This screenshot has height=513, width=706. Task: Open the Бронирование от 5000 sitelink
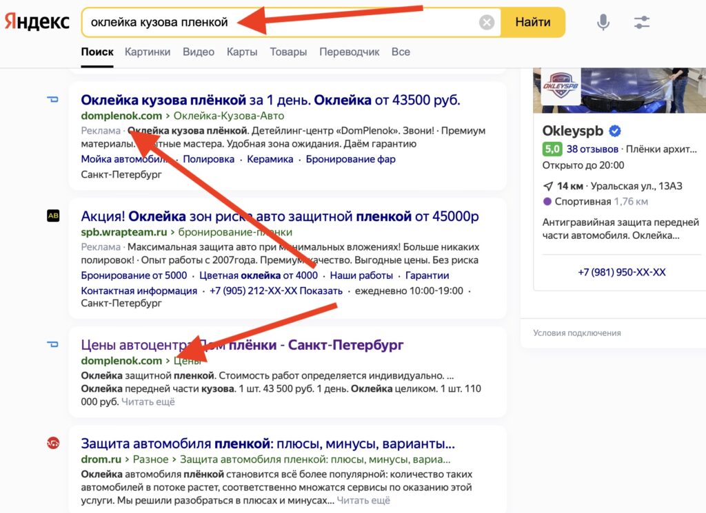point(134,275)
